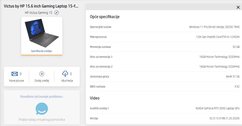Select Windows 11 Pro 64-bit version value
This screenshot has width=242, height=126.
[x=214, y=27]
